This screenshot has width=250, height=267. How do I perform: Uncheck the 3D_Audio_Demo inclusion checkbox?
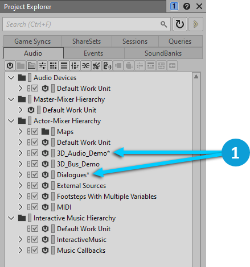click(35, 153)
